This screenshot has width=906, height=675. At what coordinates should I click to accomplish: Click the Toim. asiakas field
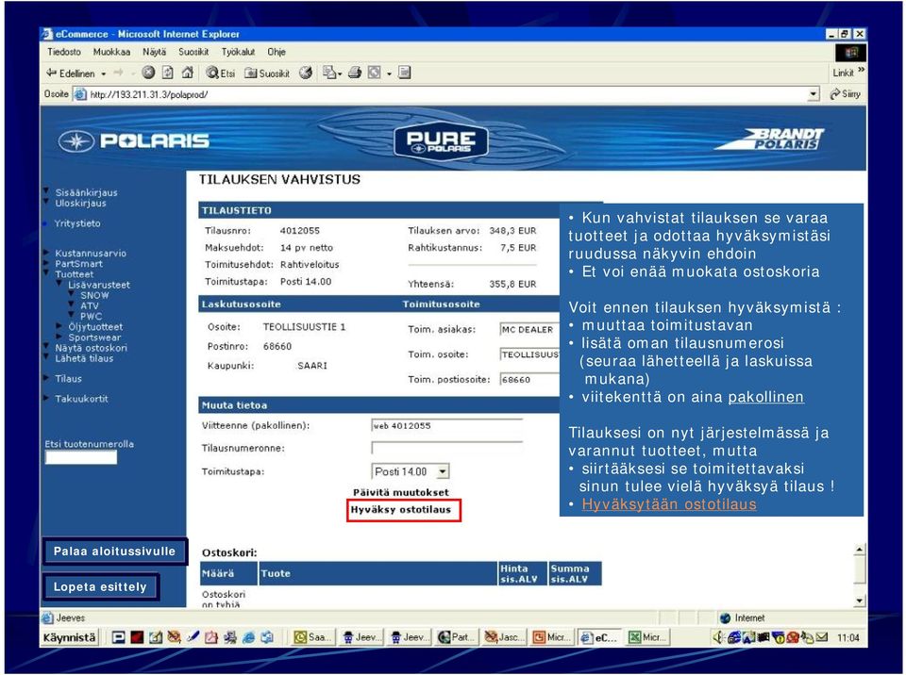[529, 329]
